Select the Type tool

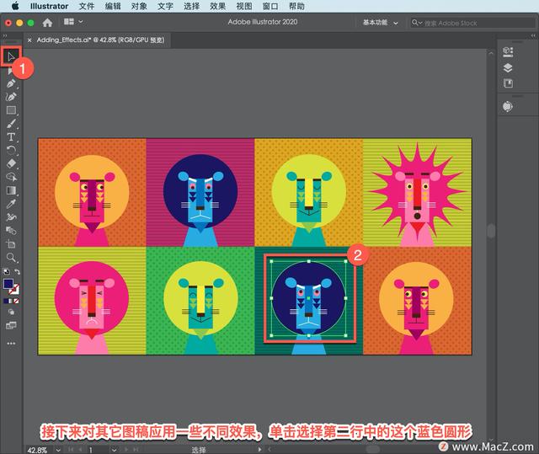[x=12, y=136]
